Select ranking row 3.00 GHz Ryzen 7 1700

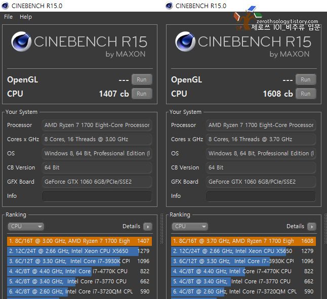[79, 241]
